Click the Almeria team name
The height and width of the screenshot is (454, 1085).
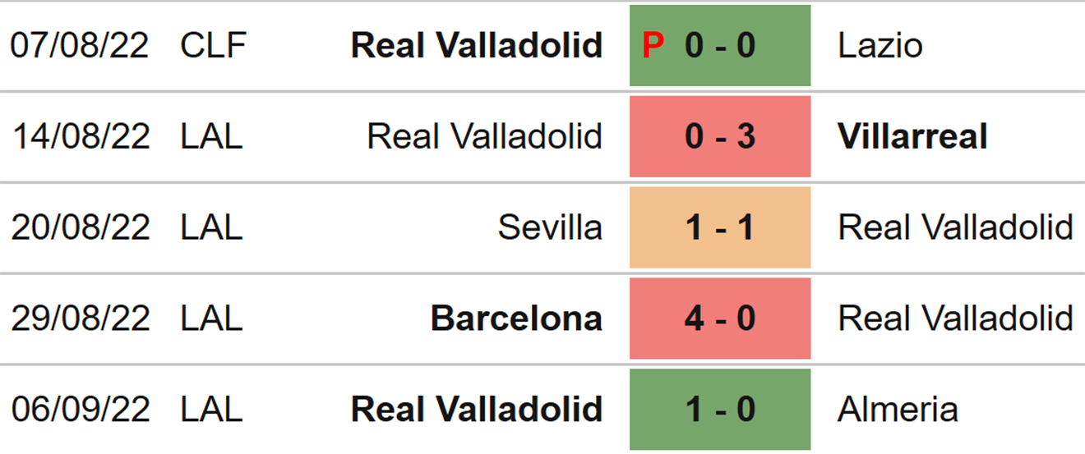tap(898, 409)
